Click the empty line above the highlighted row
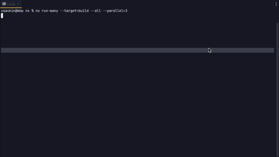 (x=129, y=42)
